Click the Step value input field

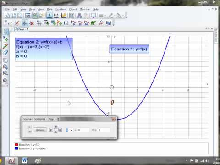(104, 130)
